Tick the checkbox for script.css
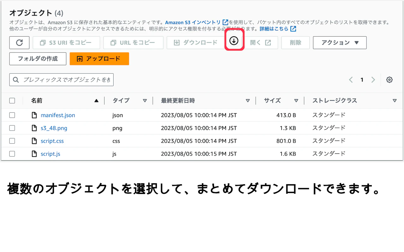 [x=12, y=141]
